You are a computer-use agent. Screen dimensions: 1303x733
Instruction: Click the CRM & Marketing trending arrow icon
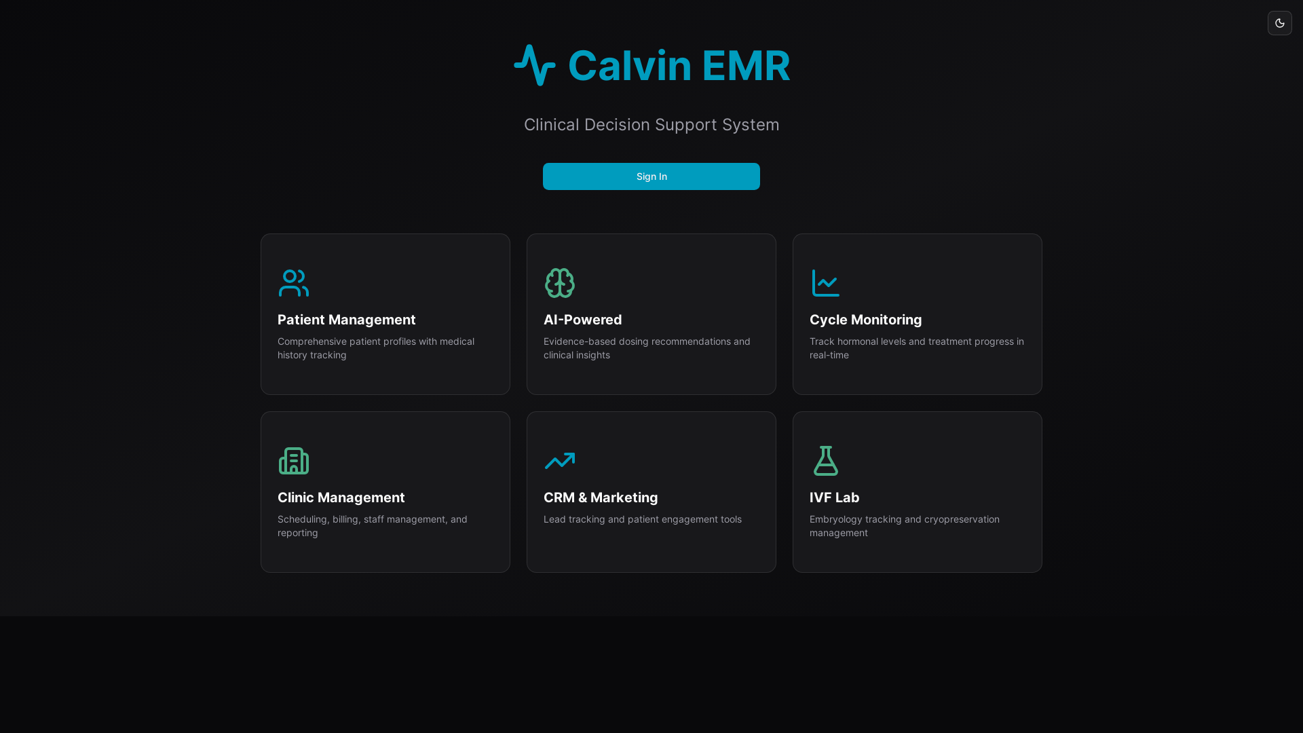[560, 461]
